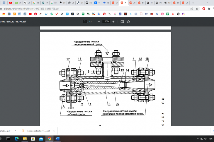Open the pink circle bookmark
Screen dimensions: 214x142
(162, 14)
